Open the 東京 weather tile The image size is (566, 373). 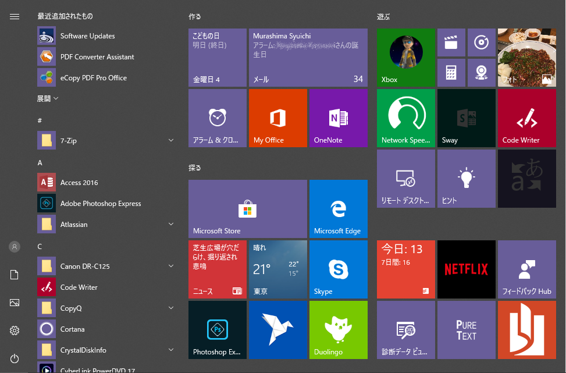(x=278, y=269)
